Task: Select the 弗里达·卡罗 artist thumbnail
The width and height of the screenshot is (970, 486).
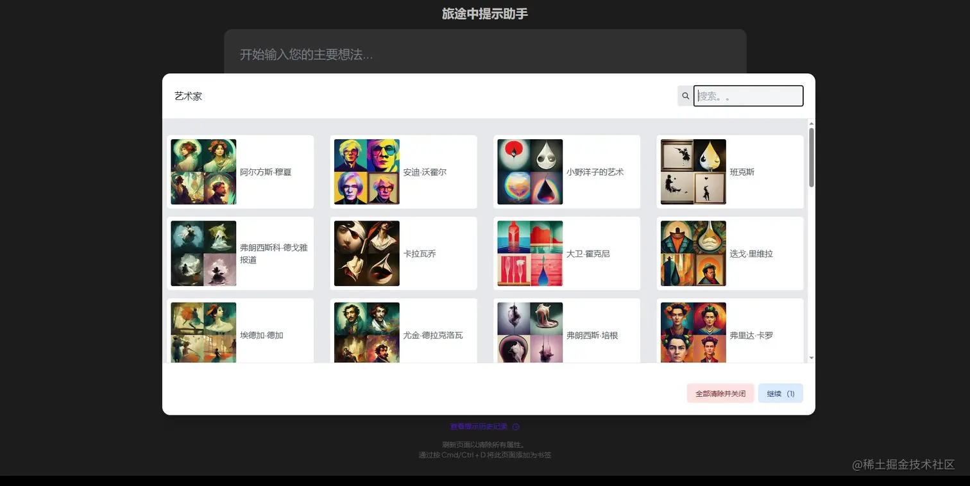Action: 693,332
